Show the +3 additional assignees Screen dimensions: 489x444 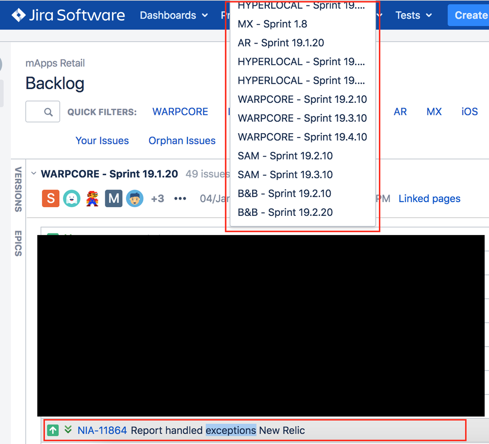(158, 199)
